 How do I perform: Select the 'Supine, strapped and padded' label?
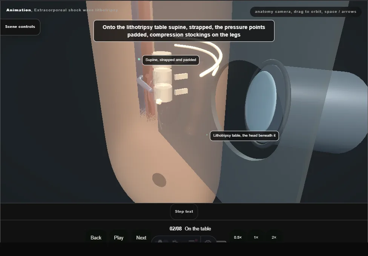171,60
